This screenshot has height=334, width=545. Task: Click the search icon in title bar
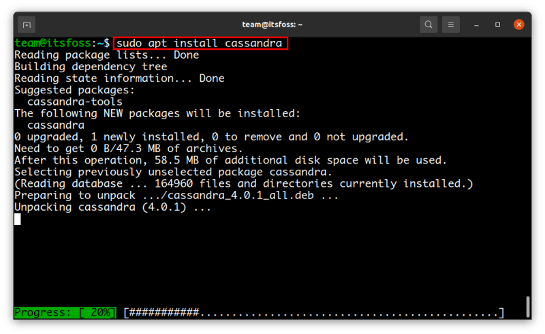[428, 25]
